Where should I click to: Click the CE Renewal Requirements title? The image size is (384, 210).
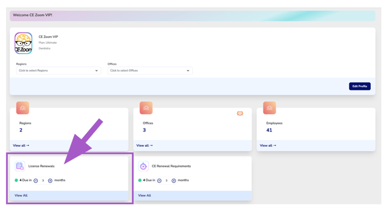point(171,167)
